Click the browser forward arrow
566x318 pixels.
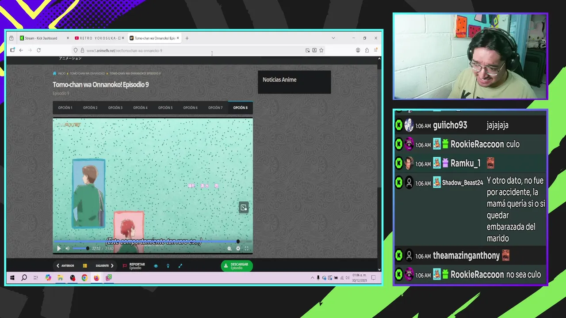(30, 50)
